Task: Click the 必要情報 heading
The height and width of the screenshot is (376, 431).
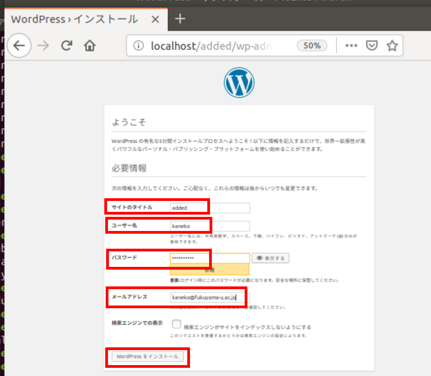Action: (129, 168)
